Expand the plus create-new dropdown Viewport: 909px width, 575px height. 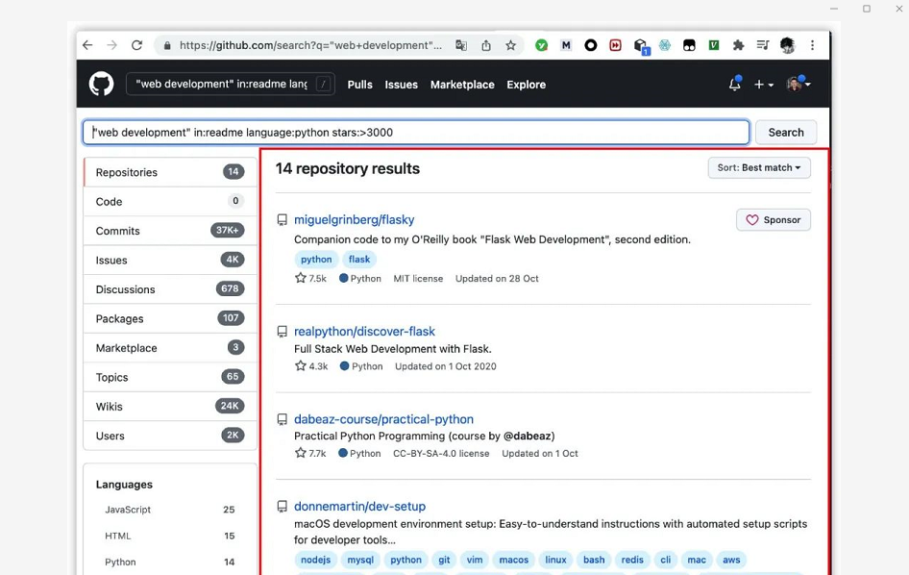point(764,85)
